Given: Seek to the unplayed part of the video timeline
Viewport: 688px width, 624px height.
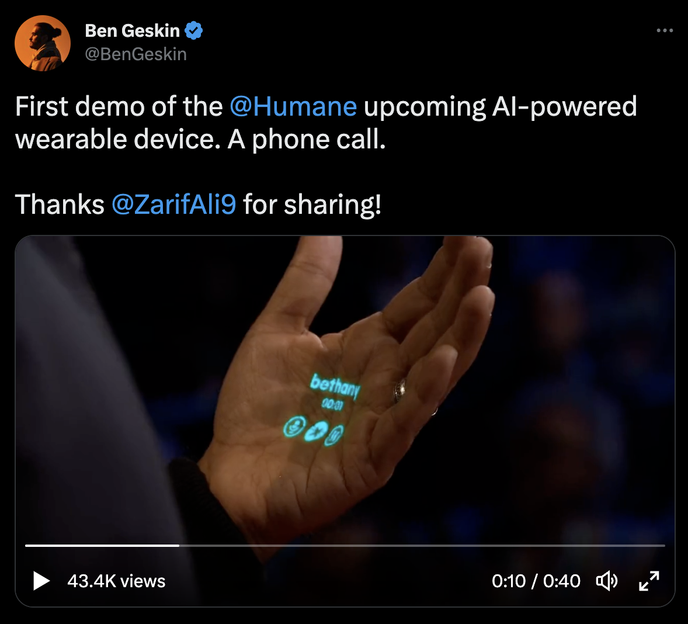Looking at the screenshot, I should 422,546.
